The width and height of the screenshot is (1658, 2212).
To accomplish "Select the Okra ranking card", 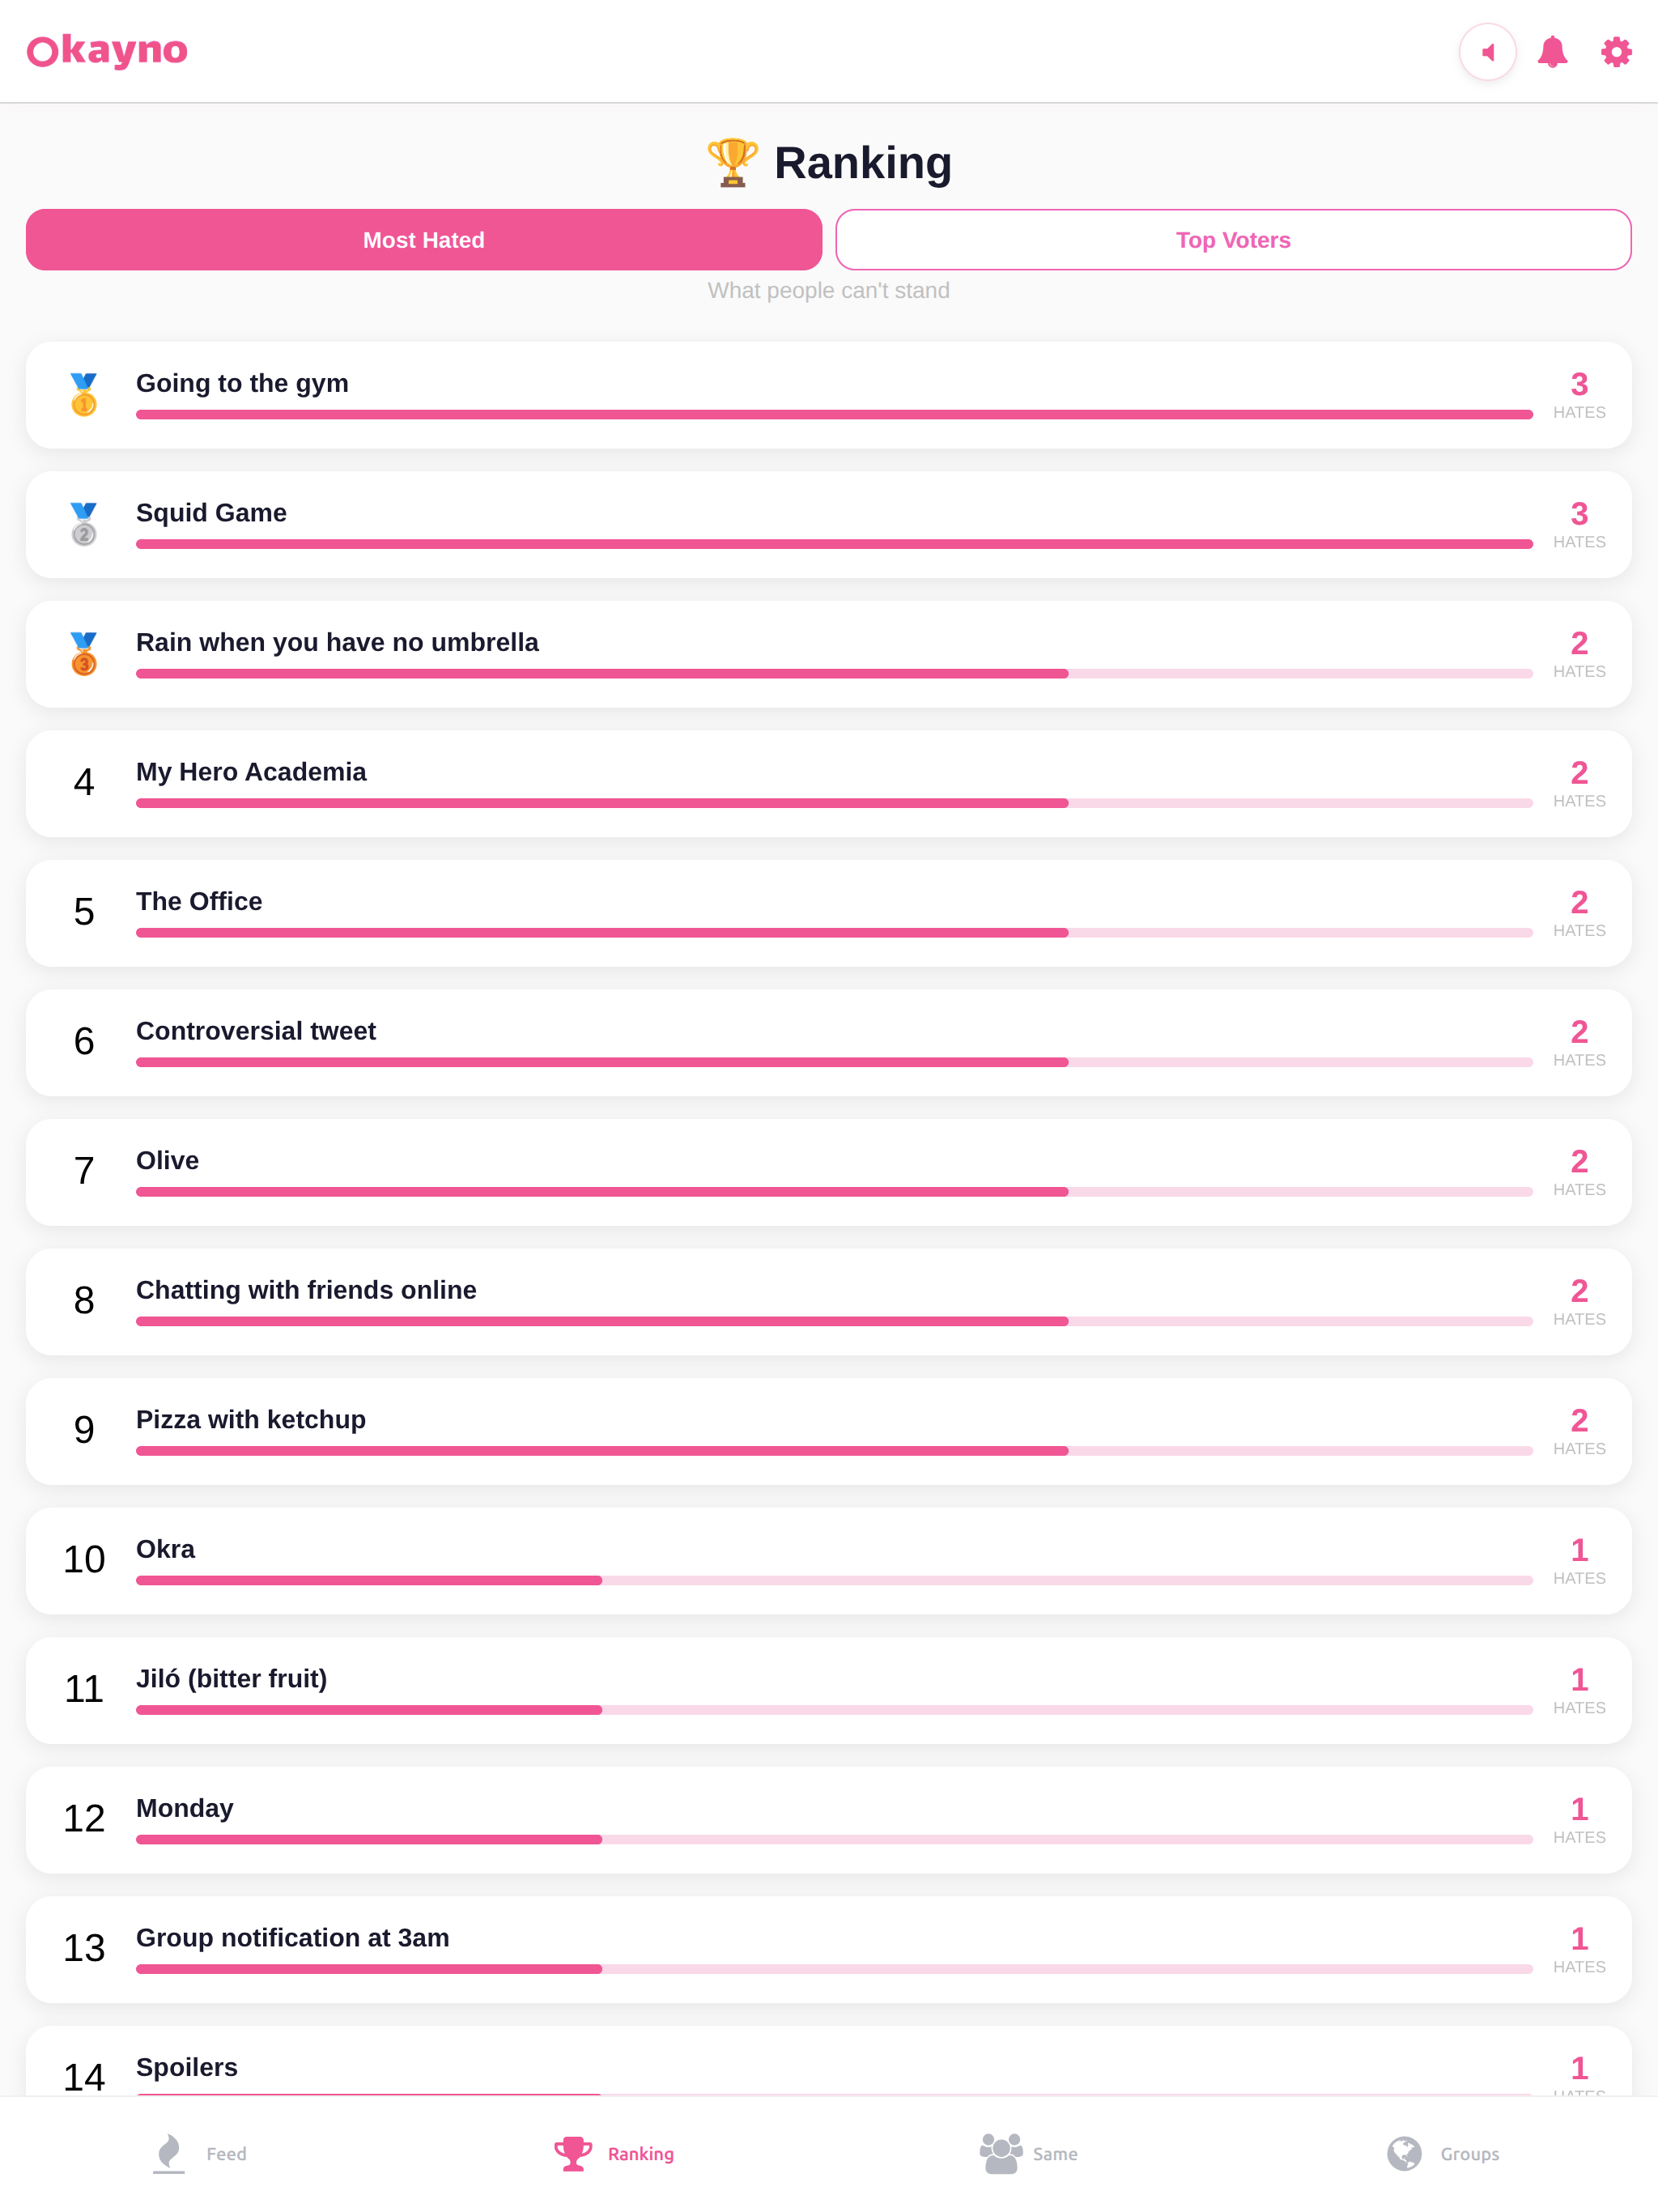I will [x=829, y=1561].
